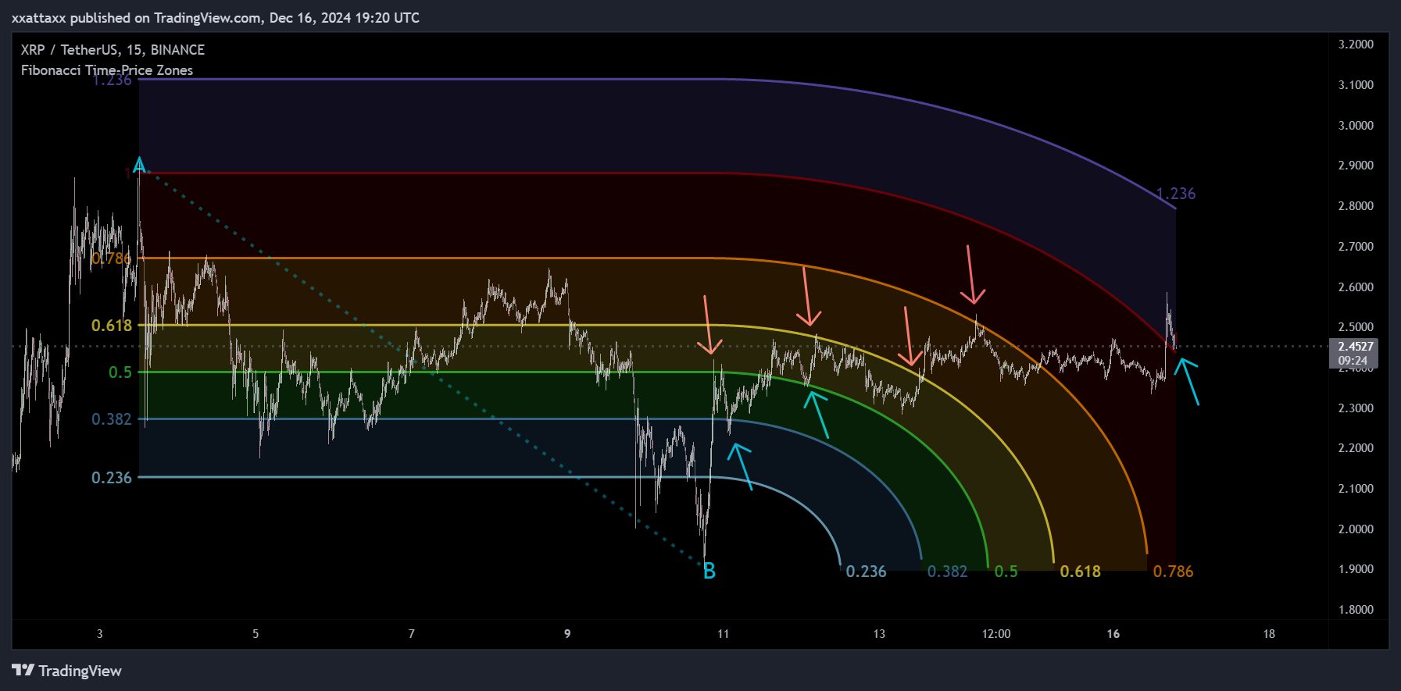This screenshot has height=691, width=1401.
Task: Click the 0.618 label beside the yellow horizontal line
Action: pyautogui.click(x=112, y=326)
